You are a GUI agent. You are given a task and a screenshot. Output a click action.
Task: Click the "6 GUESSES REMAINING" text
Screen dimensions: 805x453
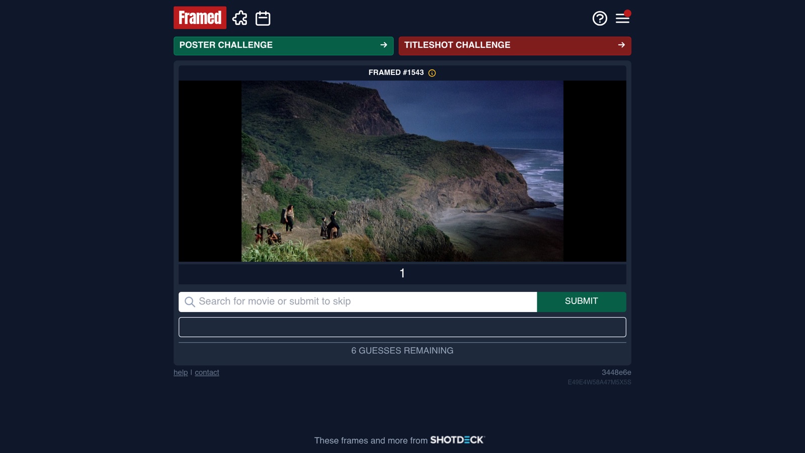[403, 351]
